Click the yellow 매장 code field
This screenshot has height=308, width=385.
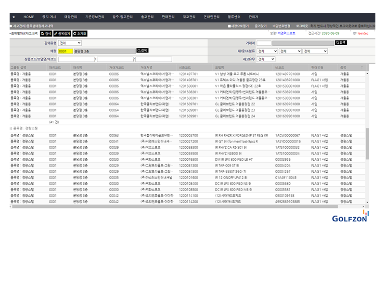(x=65, y=51)
